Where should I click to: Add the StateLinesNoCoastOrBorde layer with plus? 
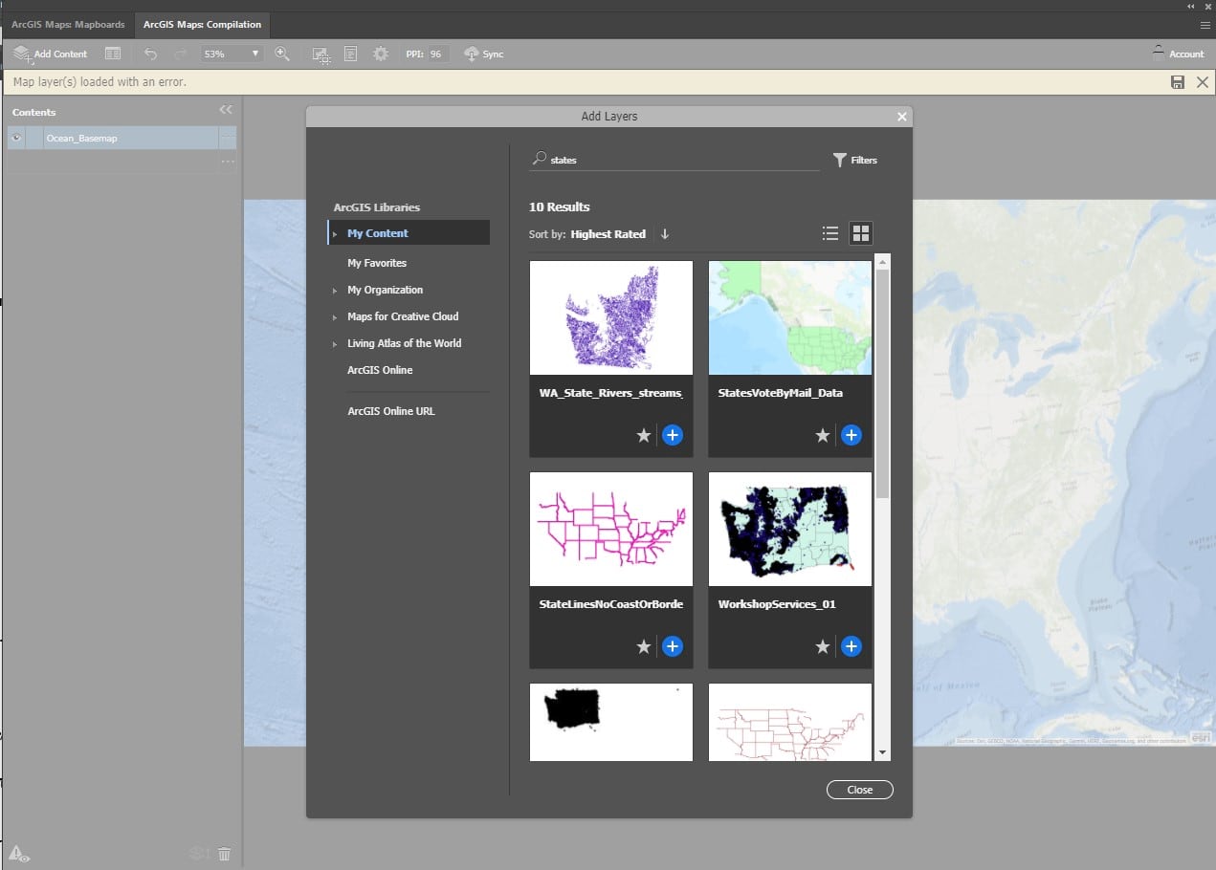click(x=673, y=647)
